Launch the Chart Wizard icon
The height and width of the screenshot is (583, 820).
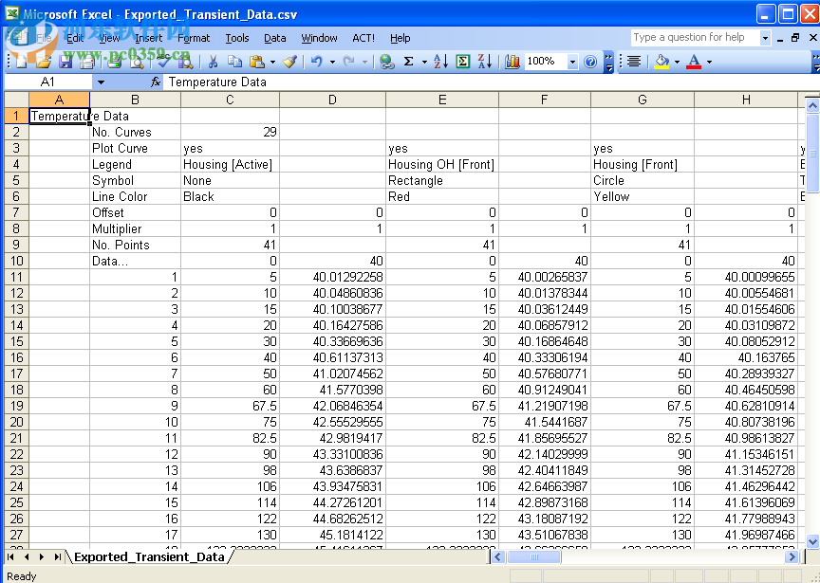pos(512,62)
